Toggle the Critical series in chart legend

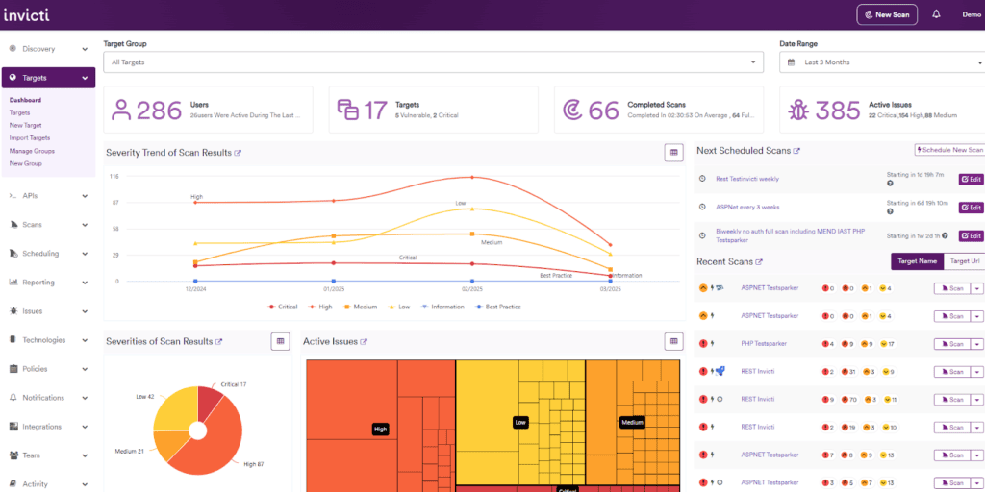tap(286, 307)
